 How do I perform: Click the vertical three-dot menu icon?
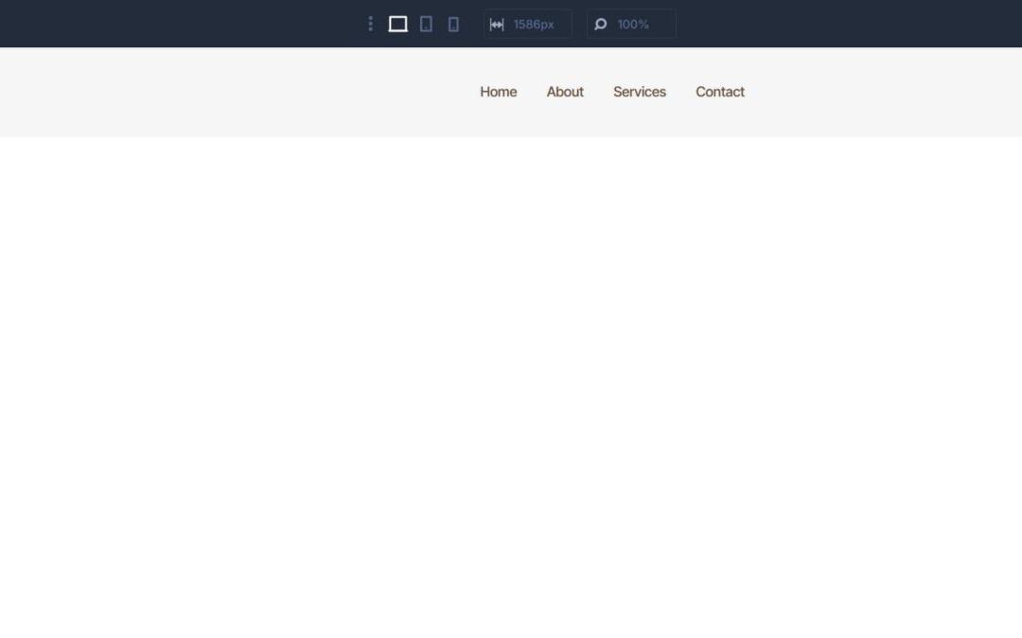coord(370,24)
